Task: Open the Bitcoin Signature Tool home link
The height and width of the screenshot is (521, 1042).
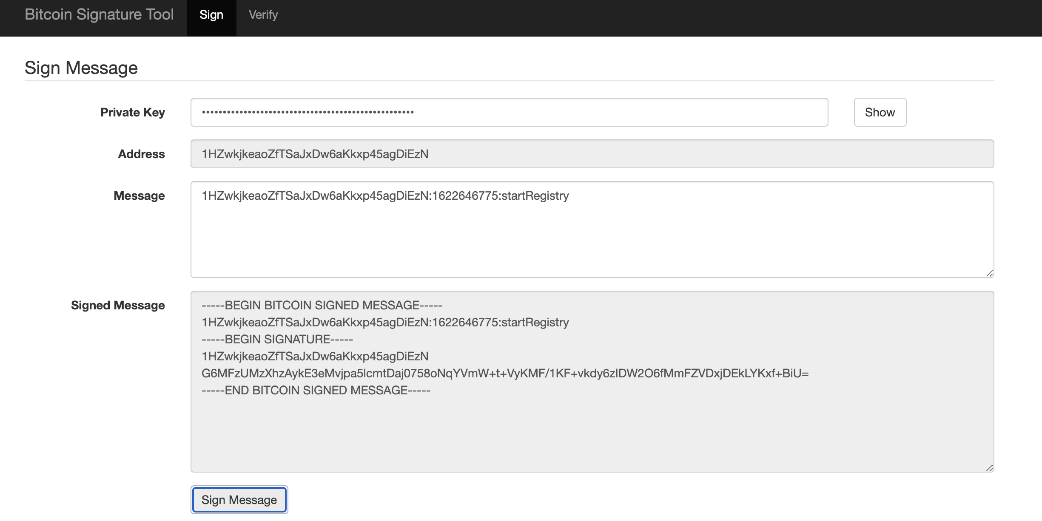Action: [99, 14]
